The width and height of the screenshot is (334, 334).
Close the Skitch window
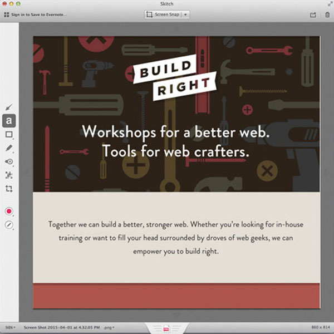4,4
